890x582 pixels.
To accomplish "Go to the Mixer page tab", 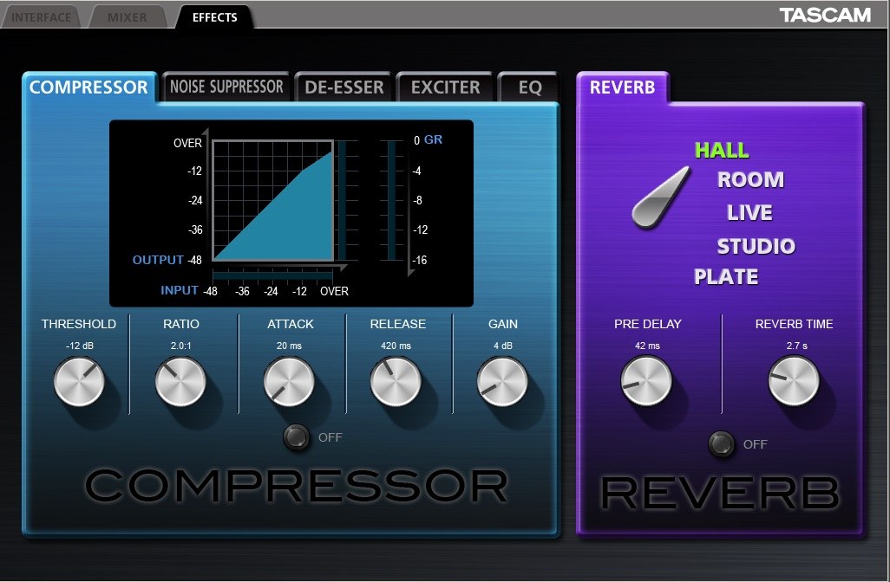I will point(127,17).
